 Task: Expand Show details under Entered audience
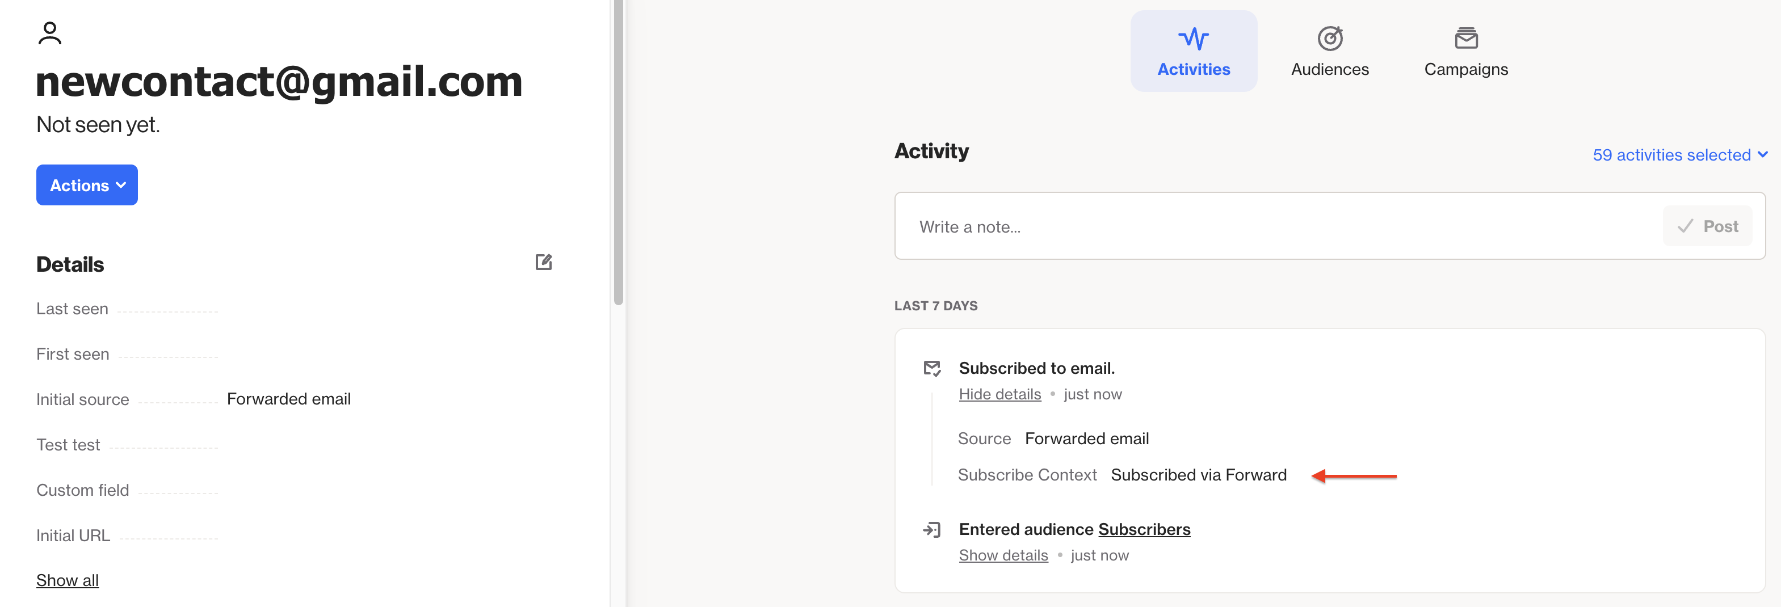tap(1003, 555)
